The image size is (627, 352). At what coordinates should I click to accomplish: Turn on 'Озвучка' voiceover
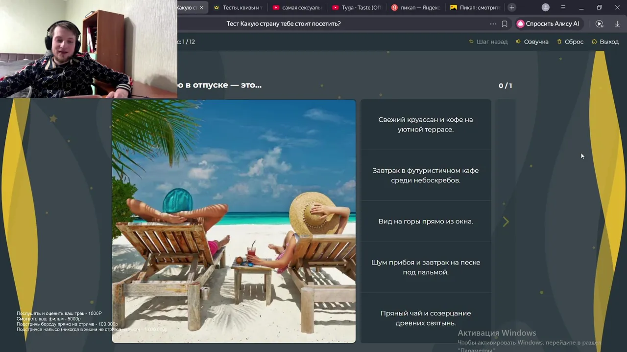tap(532, 42)
